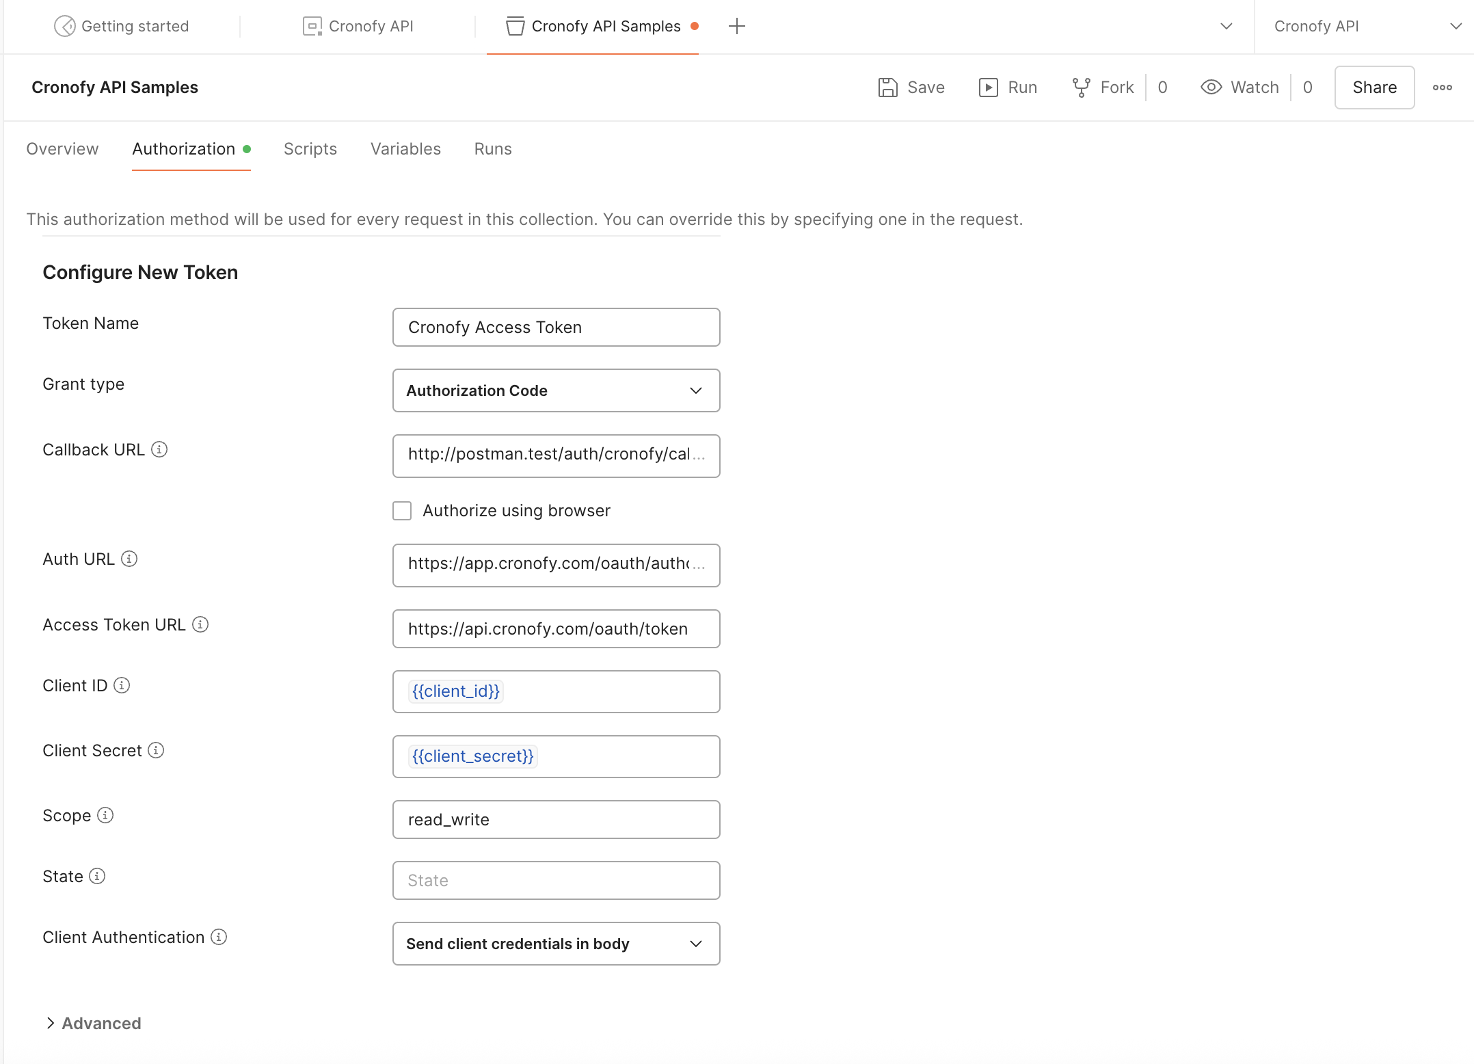Open the Variables tab
1474x1064 pixels.
coord(405,149)
